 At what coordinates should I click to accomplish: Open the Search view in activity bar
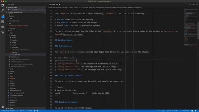3,11
